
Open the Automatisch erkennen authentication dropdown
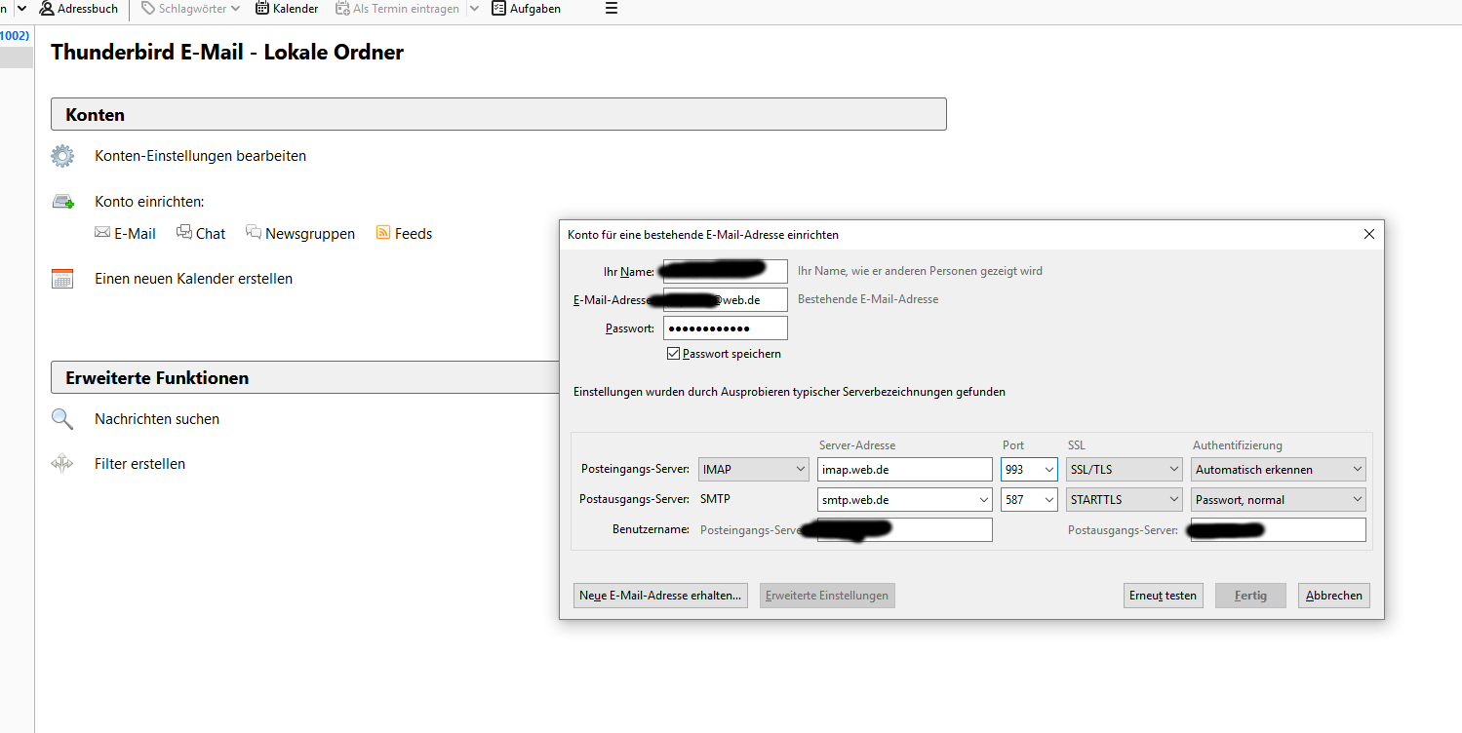1279,470
